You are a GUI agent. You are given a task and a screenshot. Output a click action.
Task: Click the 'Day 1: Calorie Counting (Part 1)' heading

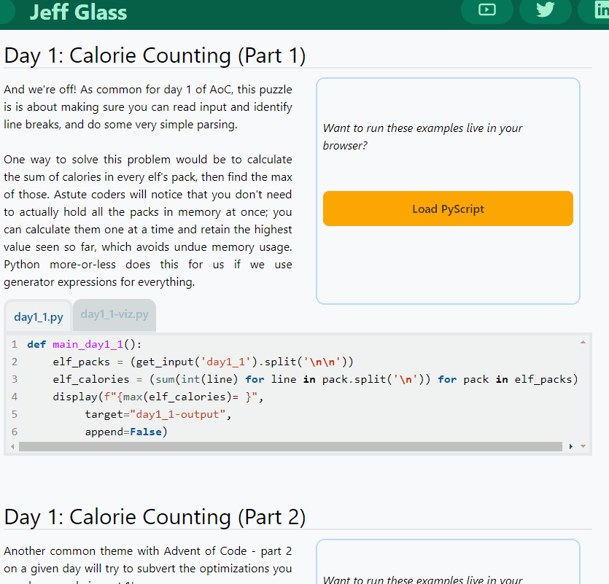155,55
